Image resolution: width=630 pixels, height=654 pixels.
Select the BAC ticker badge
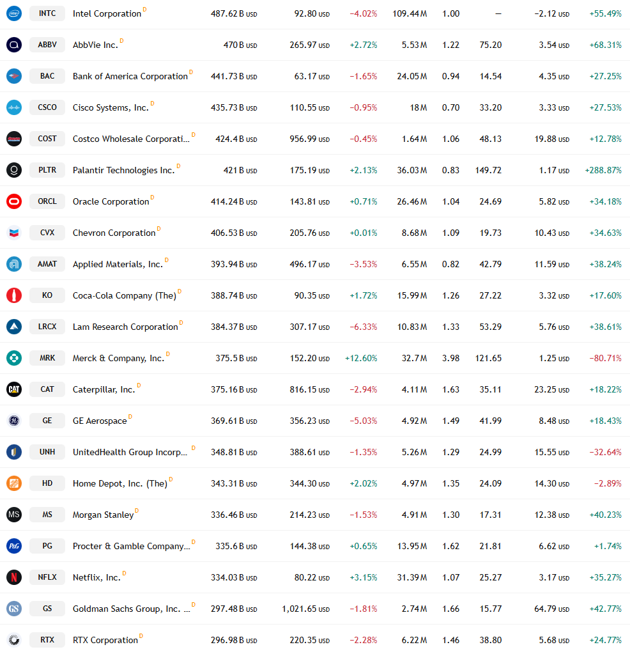tap(47, 76)
